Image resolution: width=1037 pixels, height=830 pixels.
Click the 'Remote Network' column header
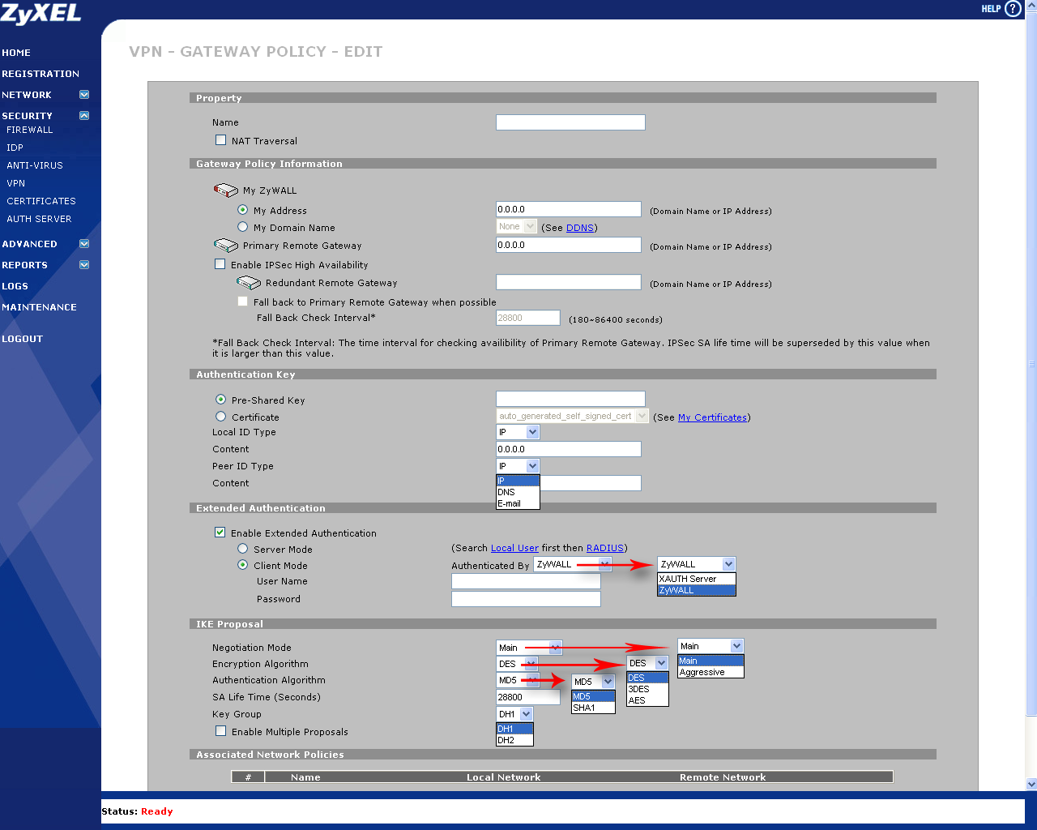click(723, 777)
